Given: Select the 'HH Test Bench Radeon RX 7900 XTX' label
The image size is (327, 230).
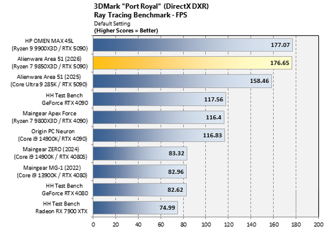Looking at the screenshot, I should (61, 207).
